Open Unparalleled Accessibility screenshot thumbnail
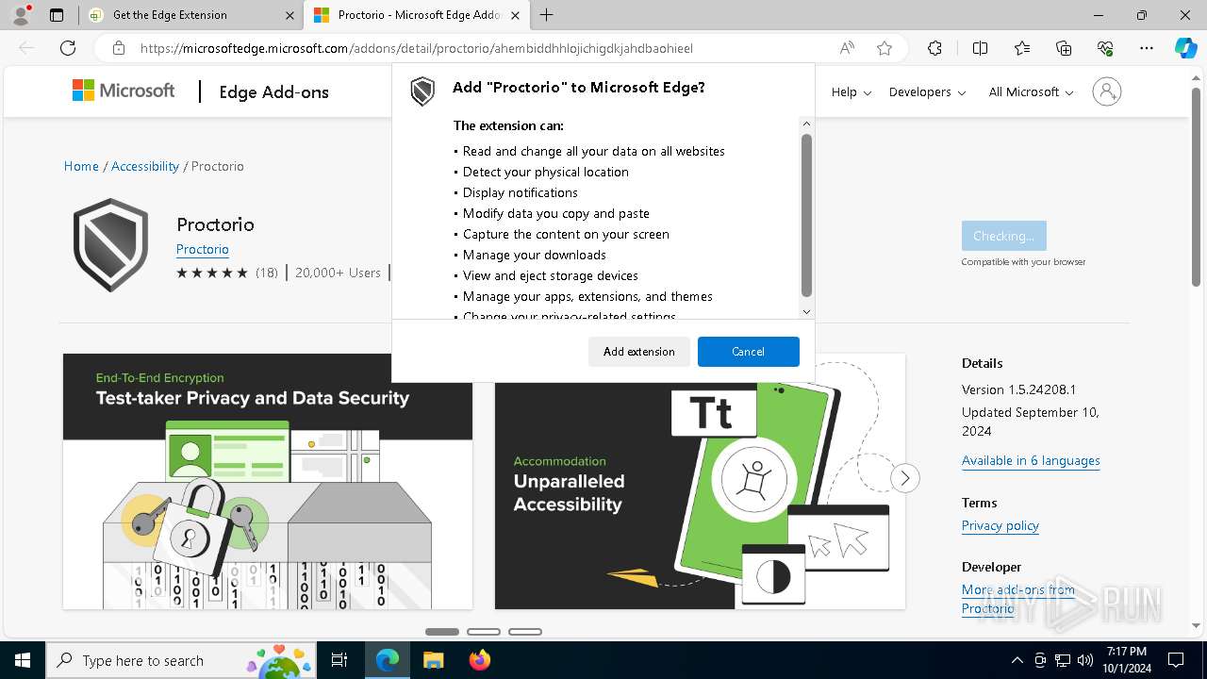 [x=700, y=481]
